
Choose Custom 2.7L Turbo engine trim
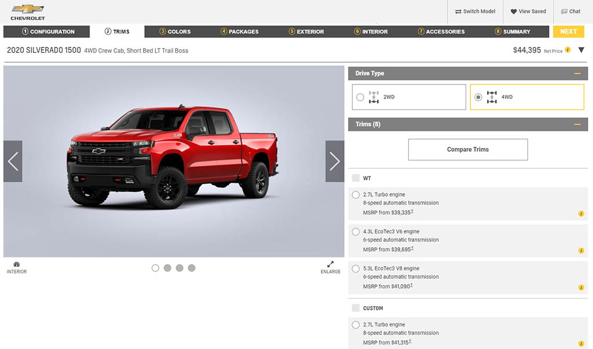(356, 325)
